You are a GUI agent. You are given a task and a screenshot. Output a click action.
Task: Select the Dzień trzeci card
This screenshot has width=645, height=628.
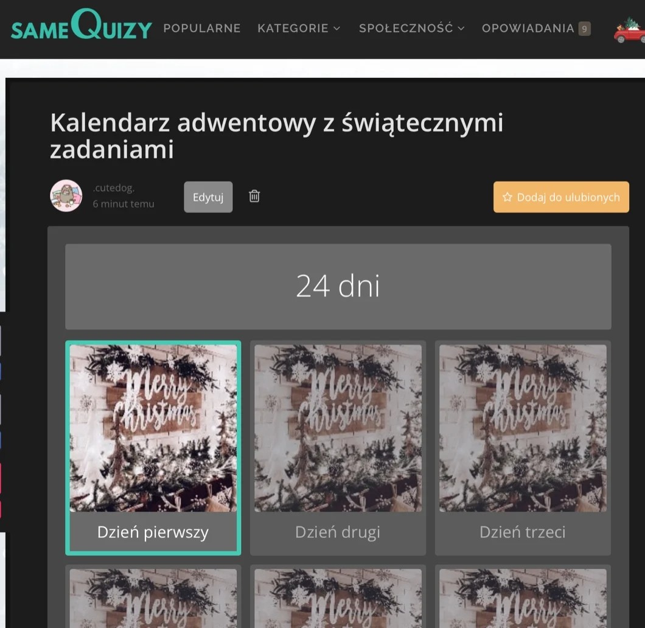tap(523, 448)
